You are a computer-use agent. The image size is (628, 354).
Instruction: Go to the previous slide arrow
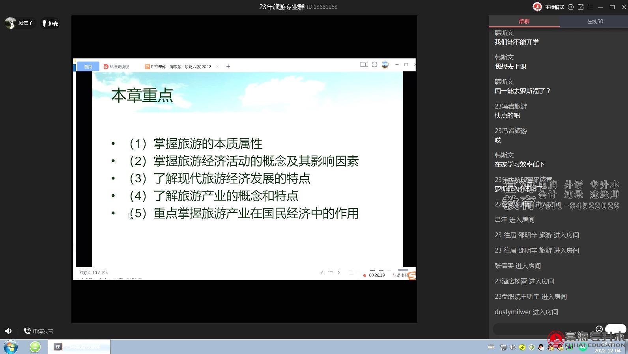click(x=322, y=273)
